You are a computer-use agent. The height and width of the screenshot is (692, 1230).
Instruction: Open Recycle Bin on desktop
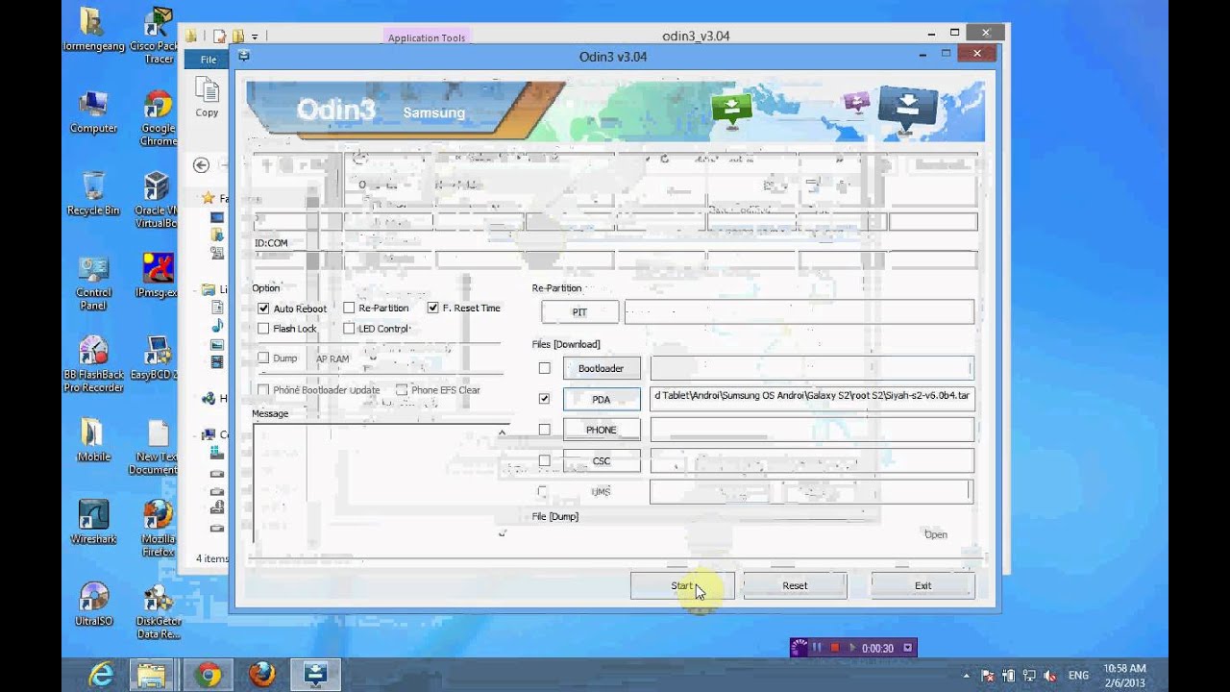(93, 193)
